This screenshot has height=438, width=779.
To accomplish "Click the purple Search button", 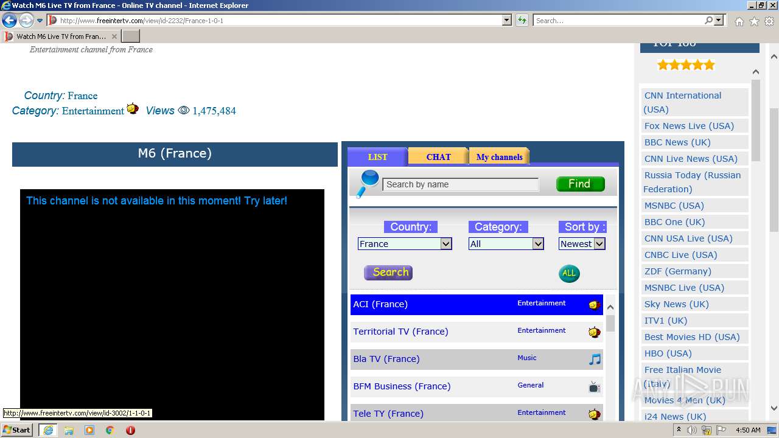I will click(388, 273).
